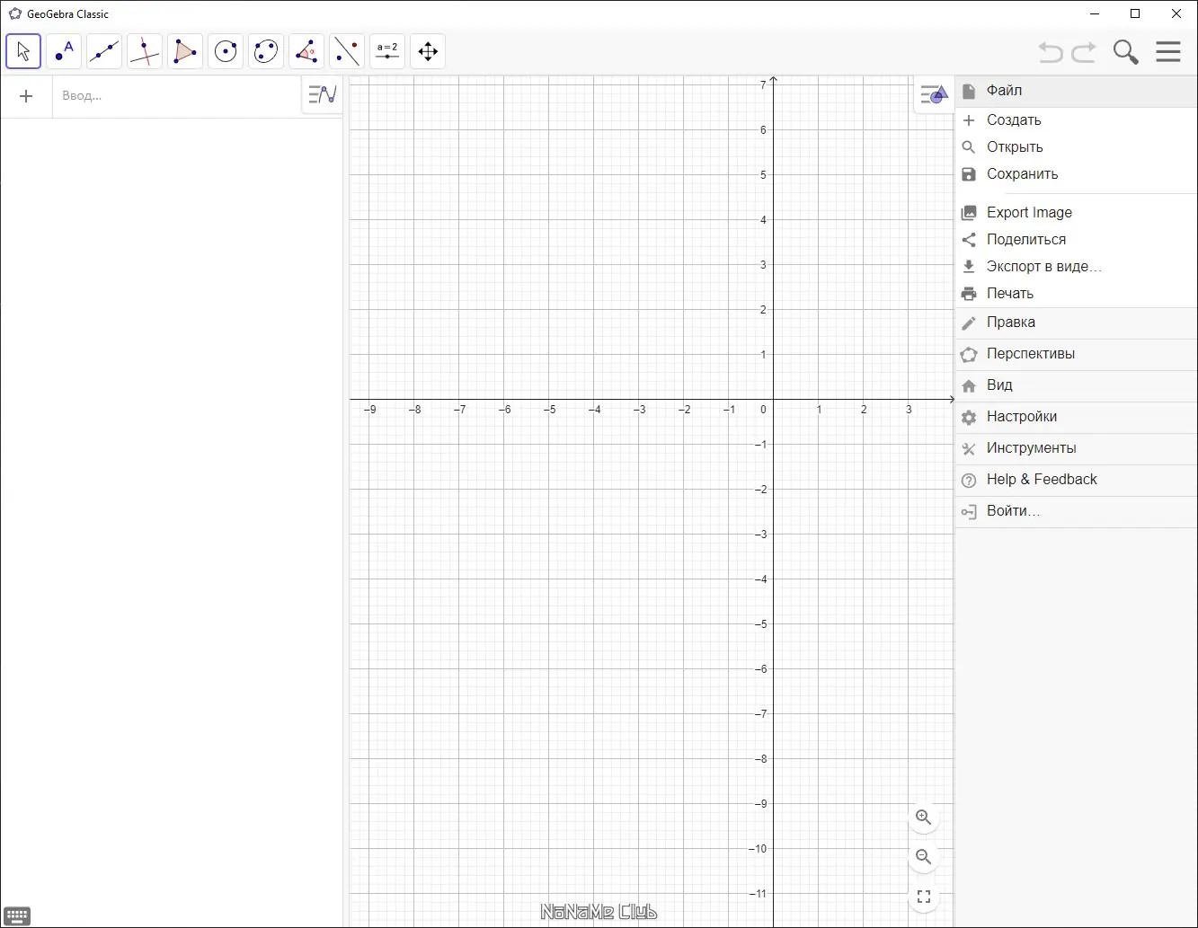Screen dimensions: 1198x928
Task: Switch graphics view to fullscreen
Action: pos(923,897)
